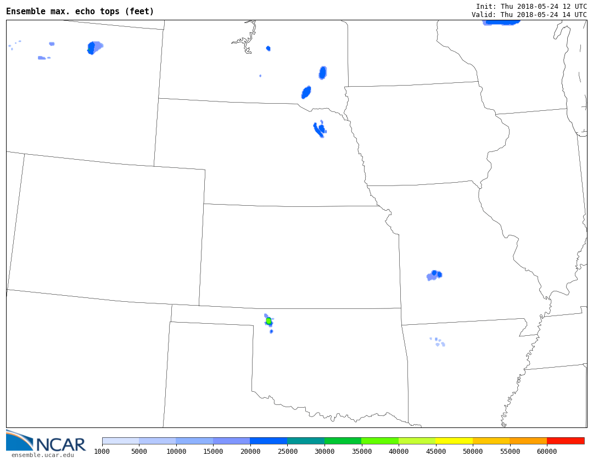The image size is (593, 462).
Task: Select the red 60000 feet legend swatch
Action: pyautogui.click(x=565, y=441)
